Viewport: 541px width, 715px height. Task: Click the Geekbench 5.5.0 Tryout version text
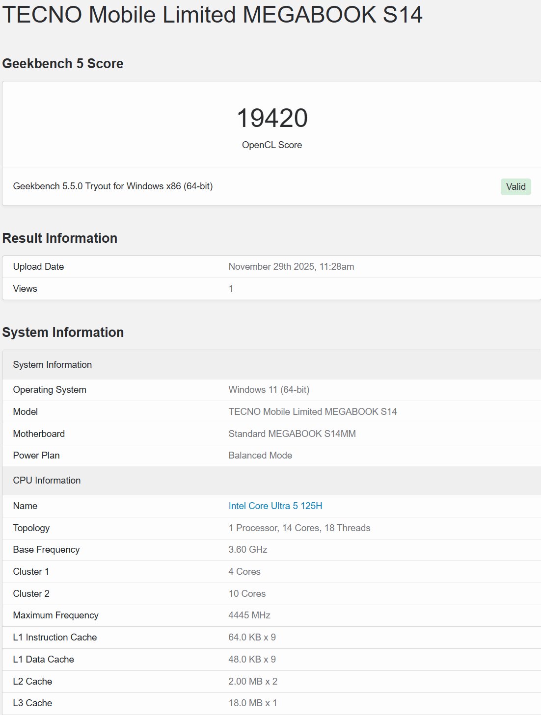point(112,186)
